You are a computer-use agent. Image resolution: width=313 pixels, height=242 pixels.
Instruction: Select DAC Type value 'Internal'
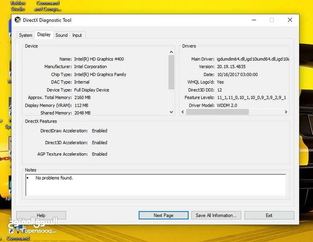click(x=82, y=82)
